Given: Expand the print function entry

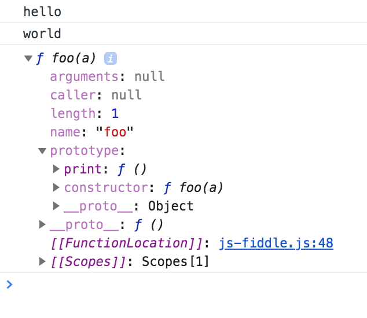Looking at the screenshot, I should click(x=56, y=169).
